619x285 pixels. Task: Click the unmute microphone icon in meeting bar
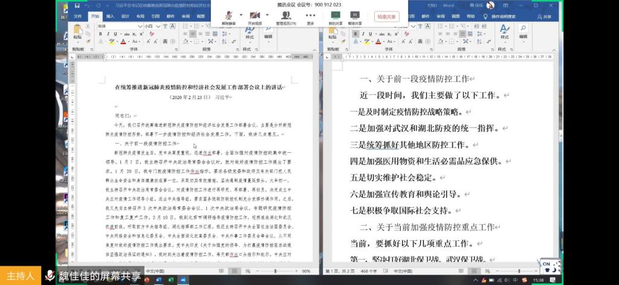point(228,14)
